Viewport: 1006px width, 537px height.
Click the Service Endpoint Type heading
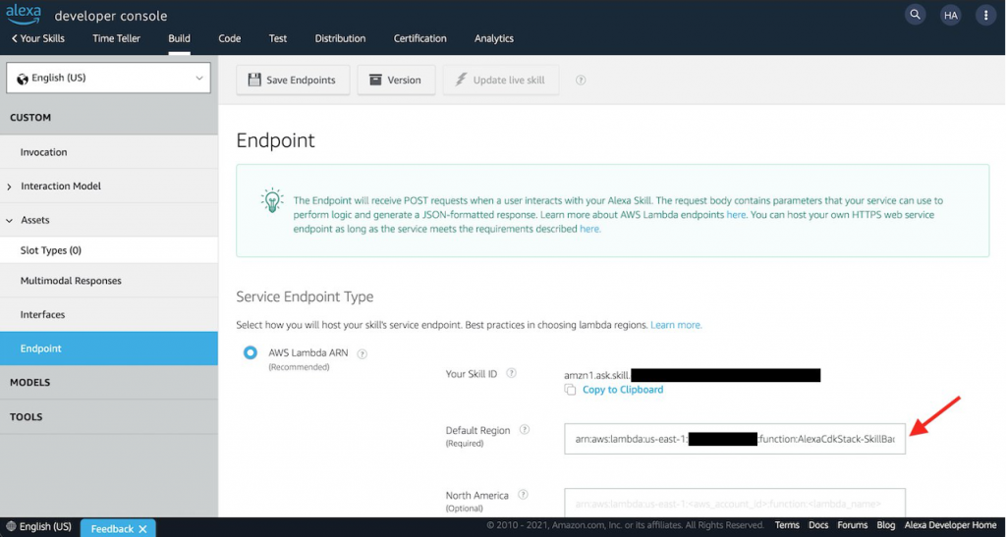305,296
